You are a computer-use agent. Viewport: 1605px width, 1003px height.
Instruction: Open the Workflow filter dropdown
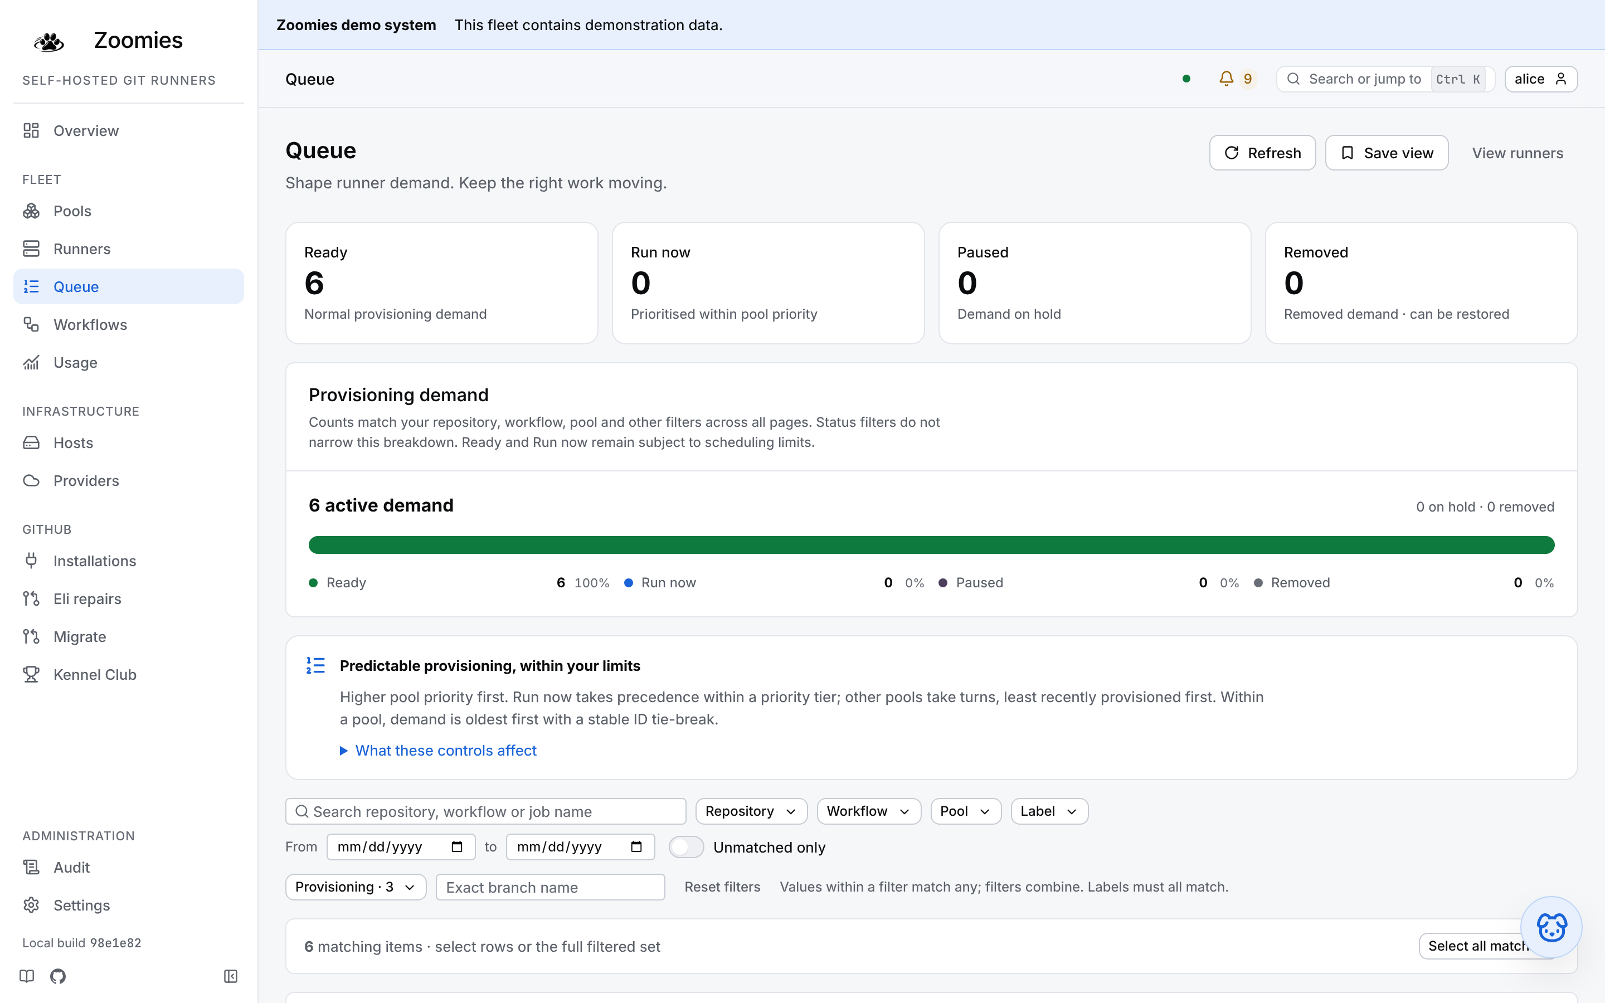[x=869, y=811]
